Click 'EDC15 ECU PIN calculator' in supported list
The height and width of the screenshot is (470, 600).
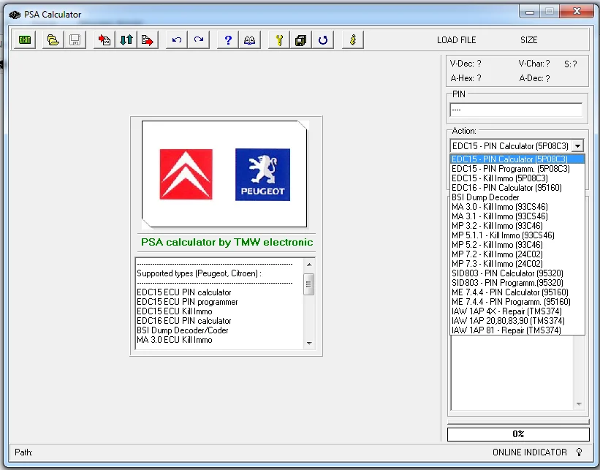click(x=184, y=292)
